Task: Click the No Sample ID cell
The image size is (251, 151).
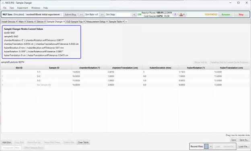Action: (54, 85)
